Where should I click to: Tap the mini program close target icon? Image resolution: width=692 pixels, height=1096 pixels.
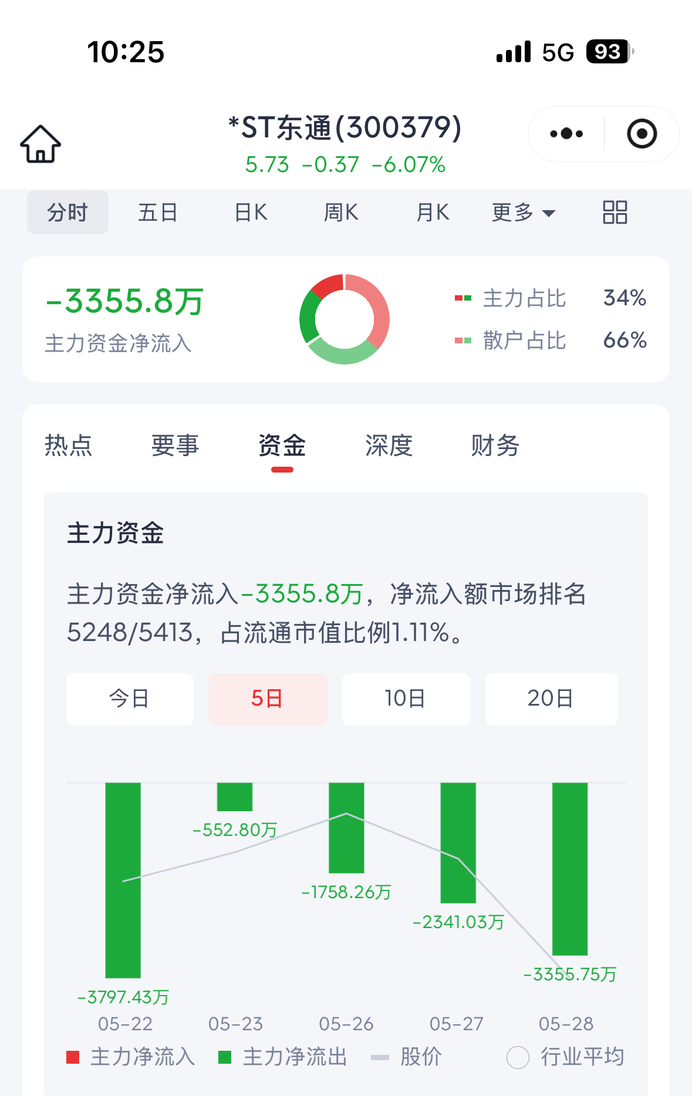click(x=642, y=134)
